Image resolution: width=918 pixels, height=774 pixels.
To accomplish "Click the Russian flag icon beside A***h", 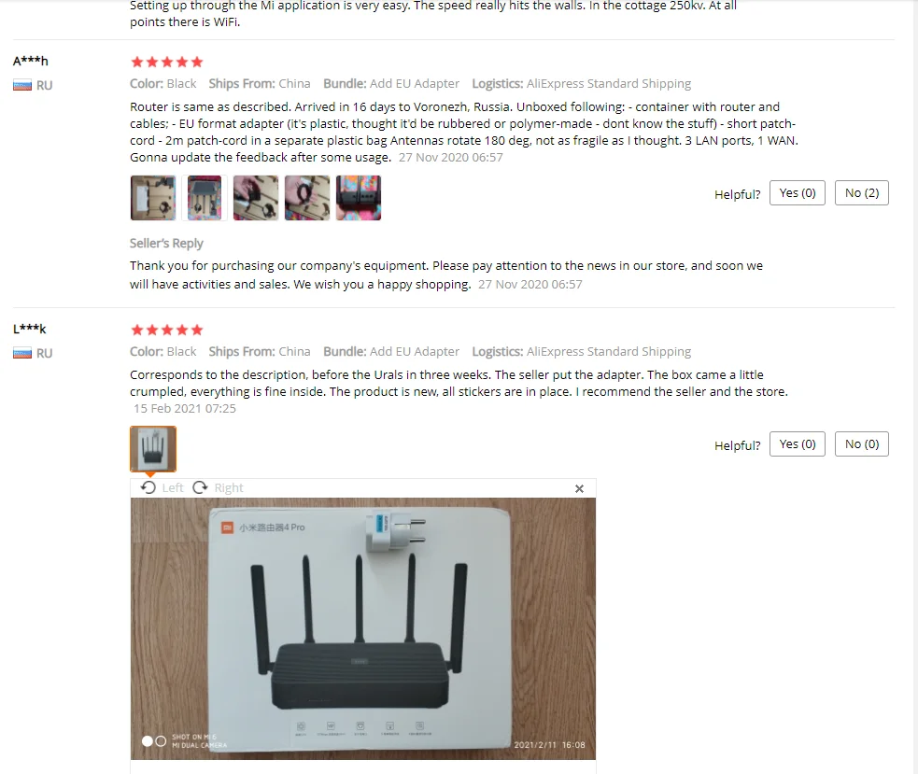I will coord(22,86).
